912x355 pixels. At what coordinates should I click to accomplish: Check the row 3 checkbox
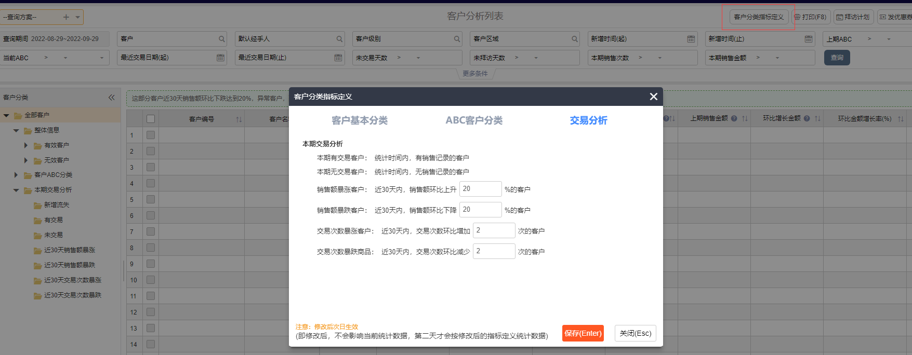[x=151, y=167]
